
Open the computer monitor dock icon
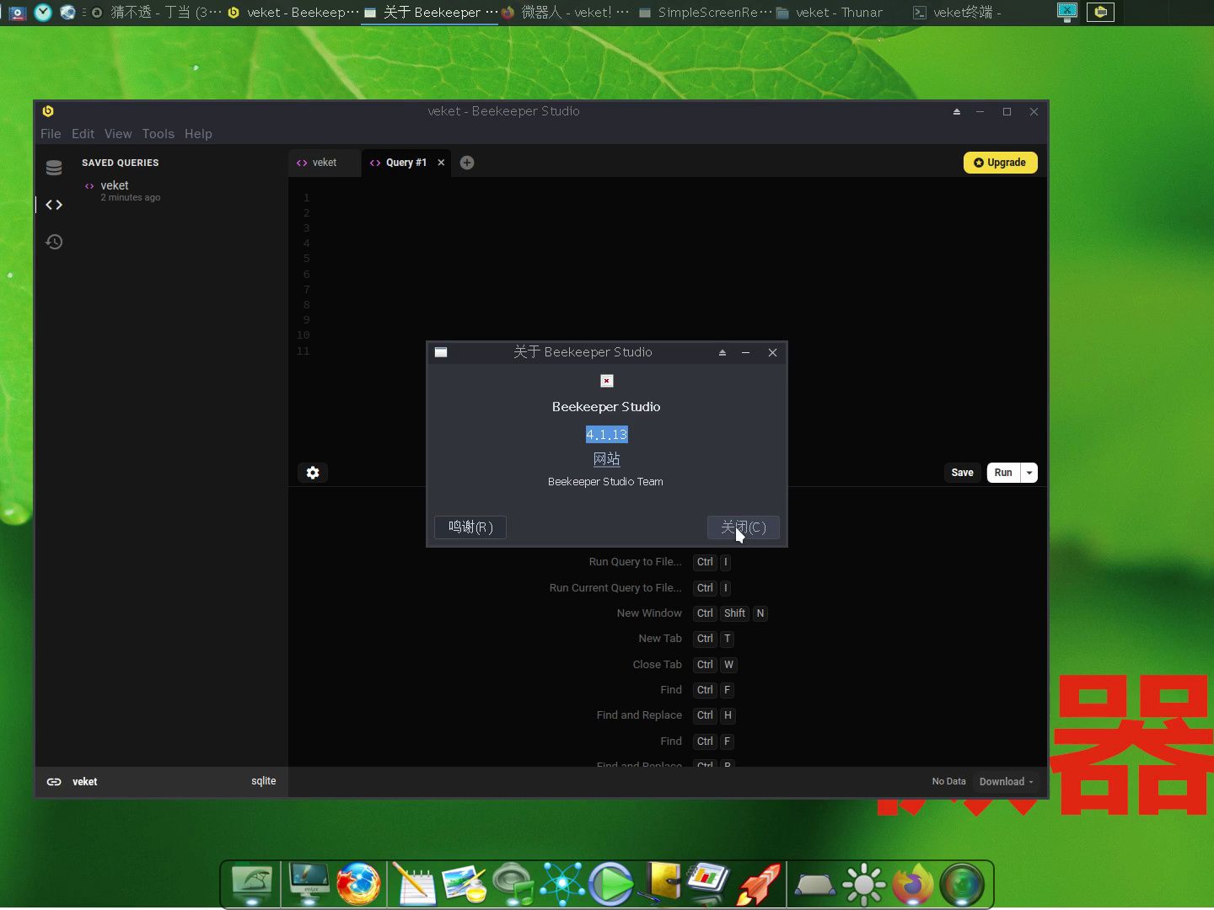[309, 884]
